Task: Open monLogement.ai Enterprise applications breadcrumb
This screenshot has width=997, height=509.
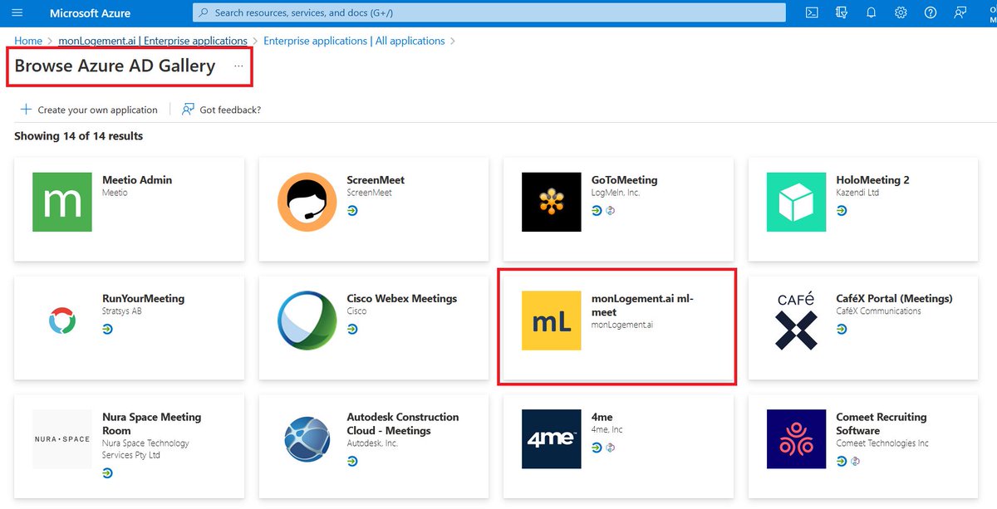Action: 153,41
